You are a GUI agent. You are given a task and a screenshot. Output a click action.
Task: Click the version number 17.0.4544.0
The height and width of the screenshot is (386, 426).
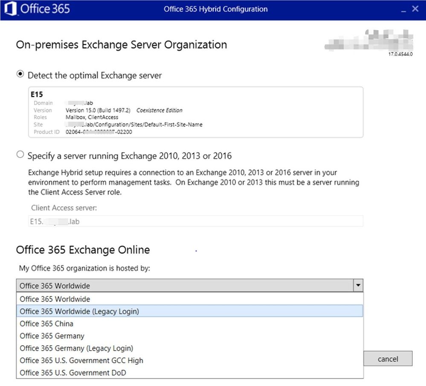pos(400,55)
